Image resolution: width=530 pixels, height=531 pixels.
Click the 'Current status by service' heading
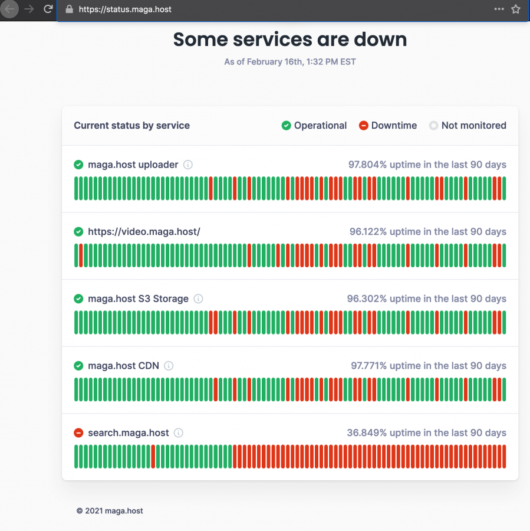coord(131,126)
